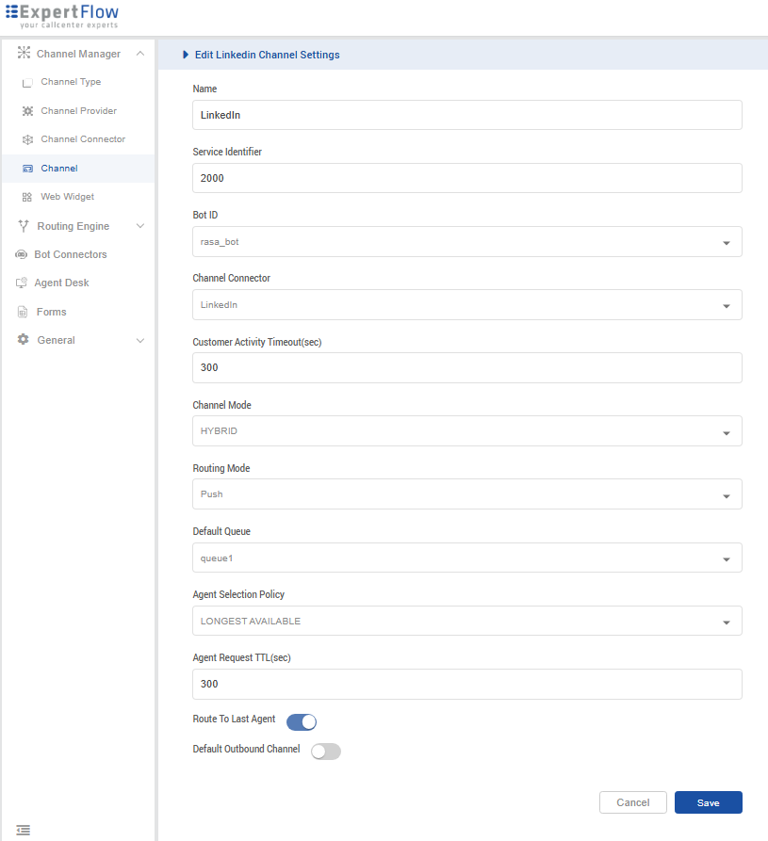Click the Forms icon in sidebar
The image size is (768, 841).
pyautogui.click(x=23, y=312)
